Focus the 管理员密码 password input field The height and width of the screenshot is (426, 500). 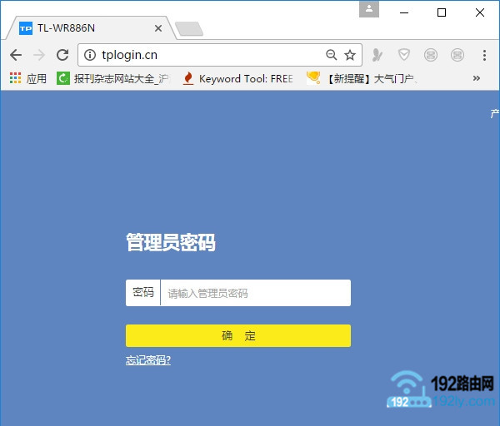254,293
